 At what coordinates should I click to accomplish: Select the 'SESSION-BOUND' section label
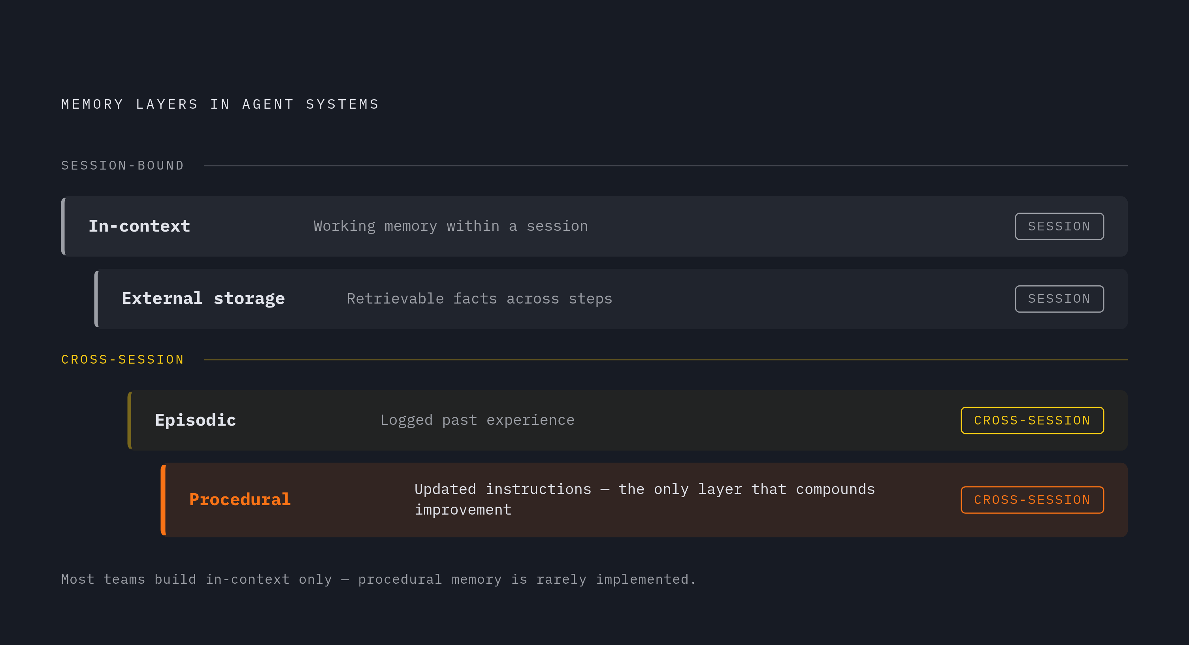pyautogui.click(x=123, y=165)
